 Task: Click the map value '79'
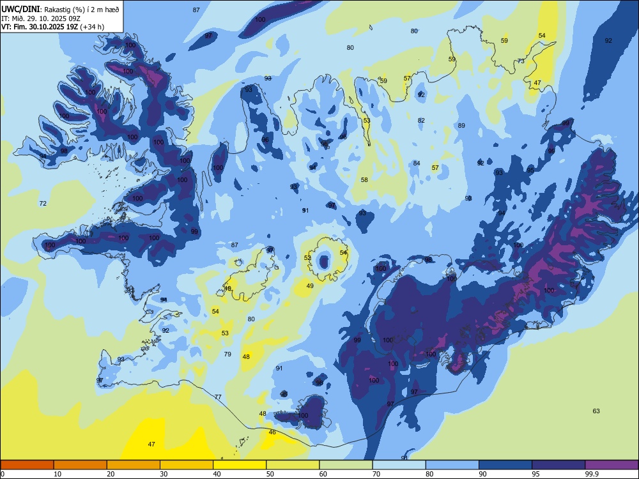click(227, 354)
